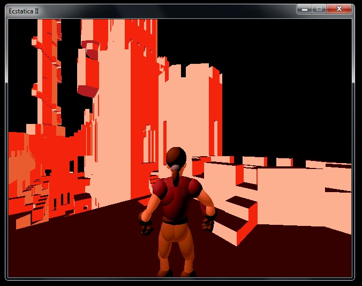Click the Ecstatica II window title text
Viewport: 362px width, 286px height.
click(24, 11)
